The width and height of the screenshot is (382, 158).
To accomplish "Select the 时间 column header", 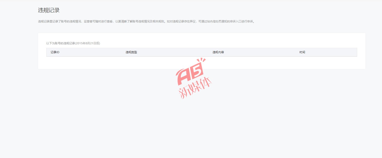I will click(x=302, y=52).
